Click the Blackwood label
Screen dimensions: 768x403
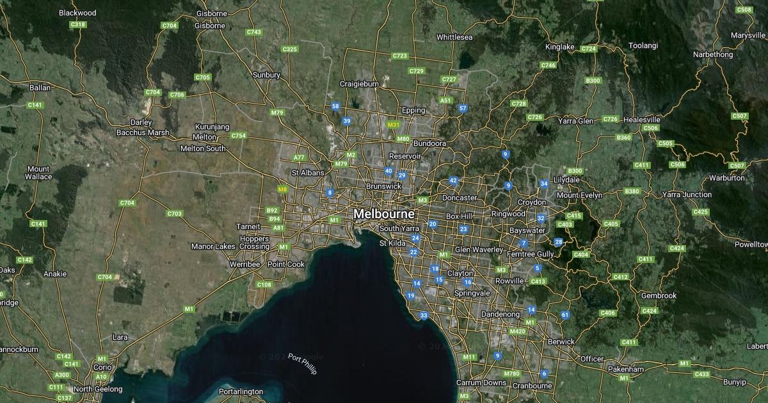(x=77, y=13)
